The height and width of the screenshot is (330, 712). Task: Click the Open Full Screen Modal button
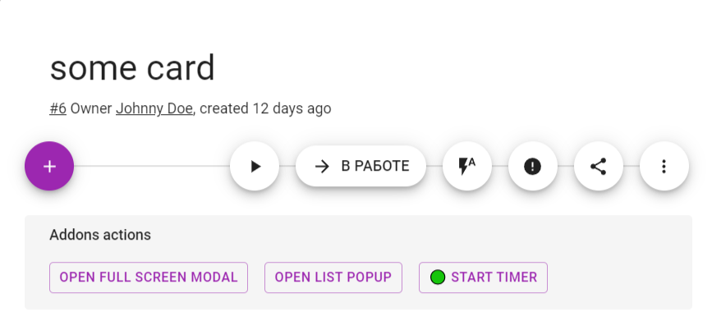tap(149, 277)
